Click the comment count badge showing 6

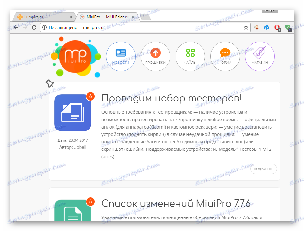tap(90, 96)
